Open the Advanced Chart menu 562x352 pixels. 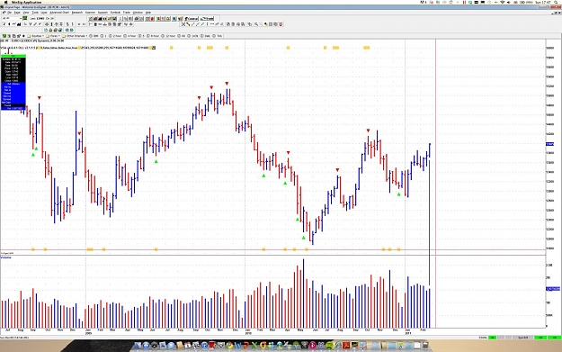[59, 13]
